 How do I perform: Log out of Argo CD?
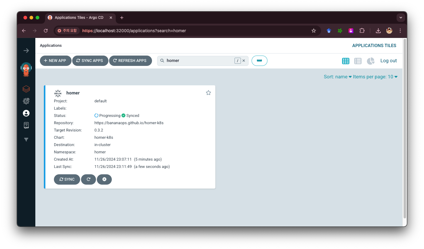(389, 61)
